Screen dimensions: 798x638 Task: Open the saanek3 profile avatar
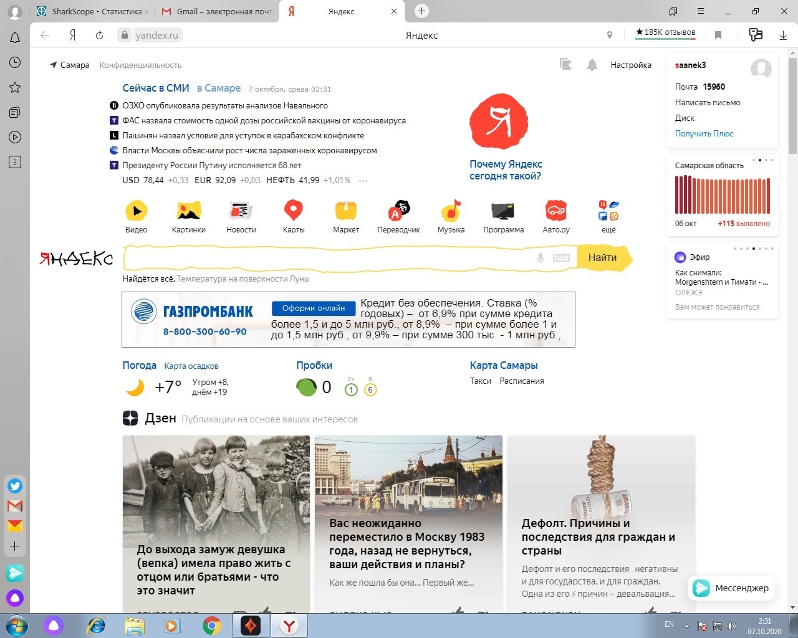[761, 69]
